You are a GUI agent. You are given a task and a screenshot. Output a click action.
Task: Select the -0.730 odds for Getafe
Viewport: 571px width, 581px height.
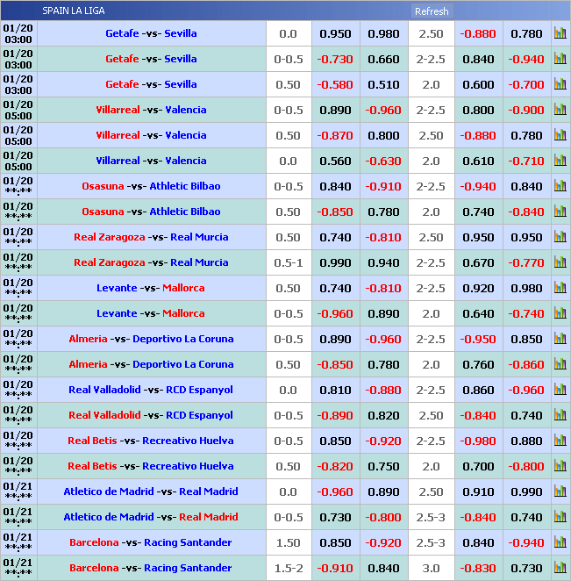335,60
